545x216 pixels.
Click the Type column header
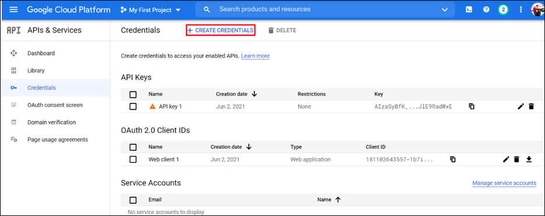[x=296, y=147]
